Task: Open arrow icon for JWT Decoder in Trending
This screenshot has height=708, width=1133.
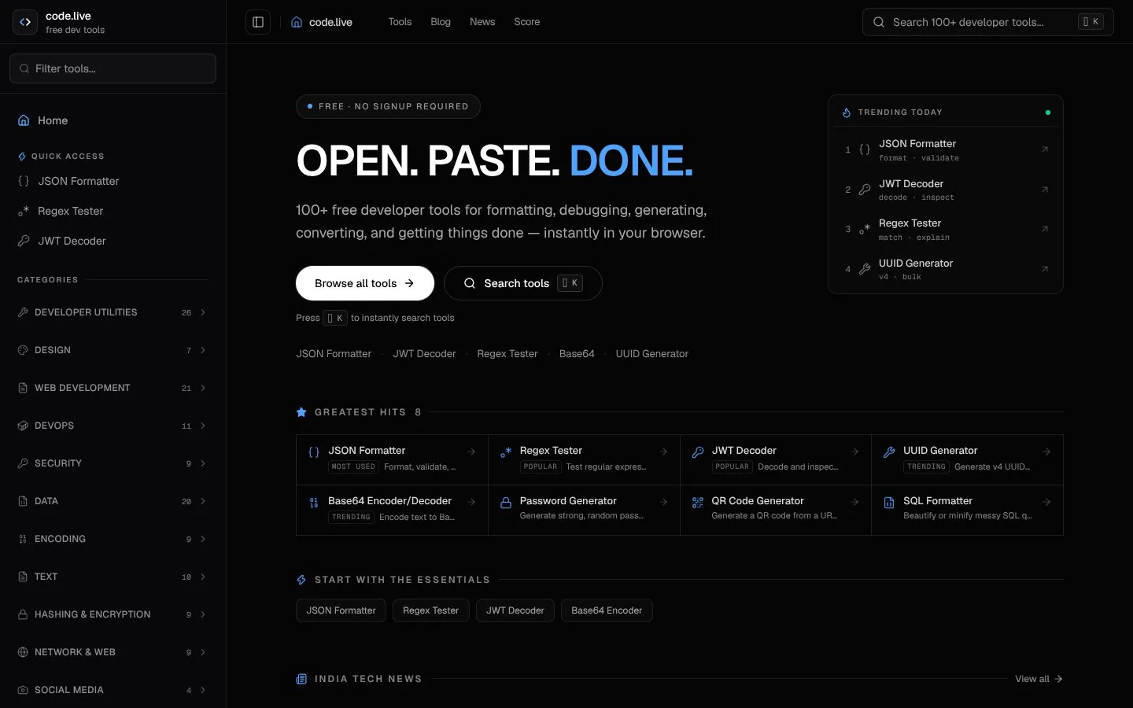Action: pyautogui.click(x=1045, y=190)
